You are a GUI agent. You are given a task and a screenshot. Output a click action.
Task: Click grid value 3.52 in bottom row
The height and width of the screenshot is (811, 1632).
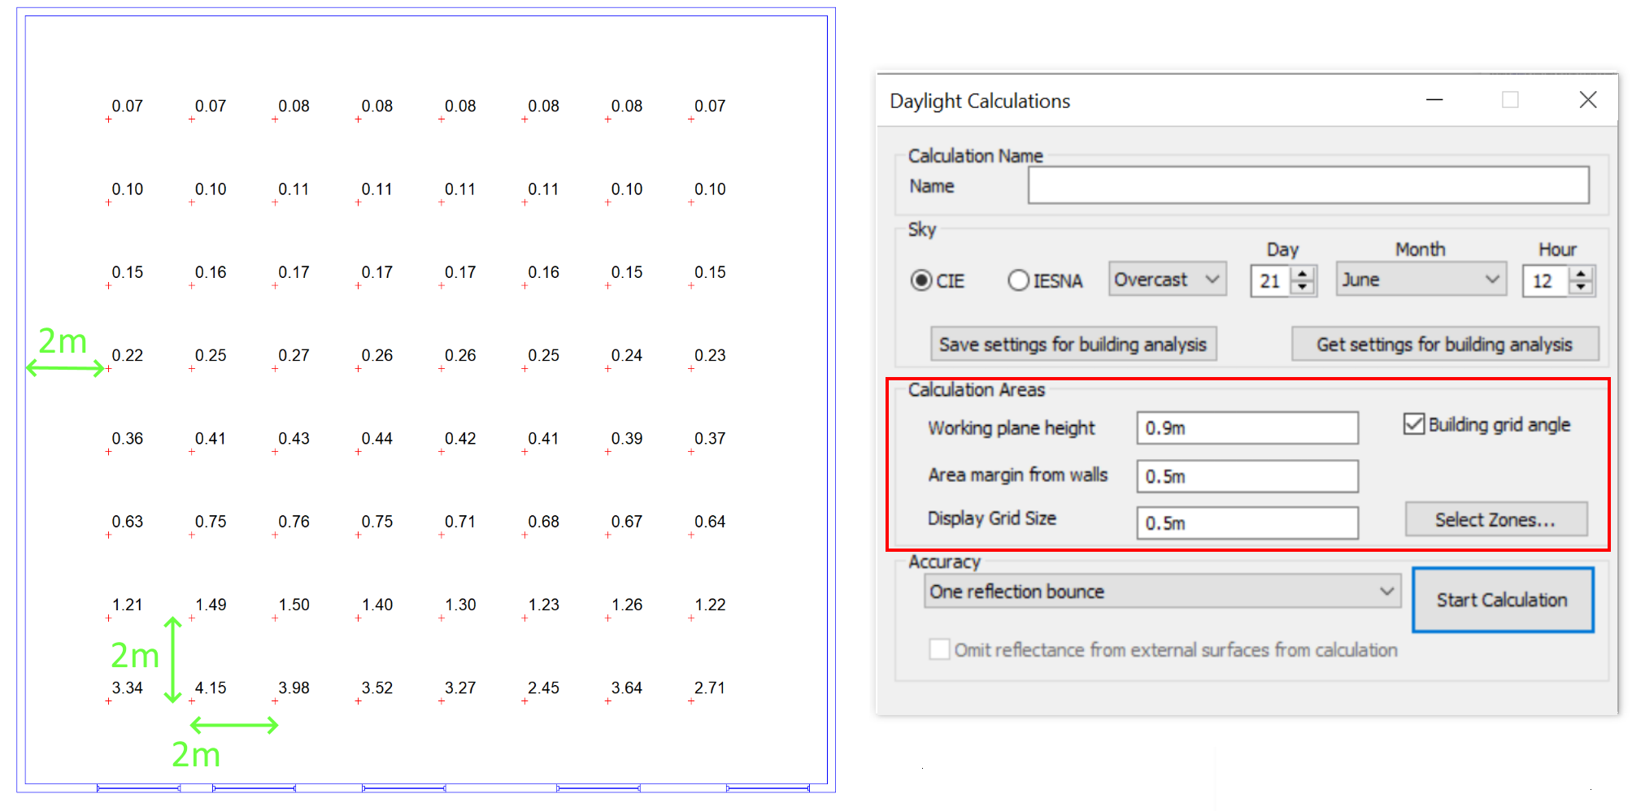377,688
